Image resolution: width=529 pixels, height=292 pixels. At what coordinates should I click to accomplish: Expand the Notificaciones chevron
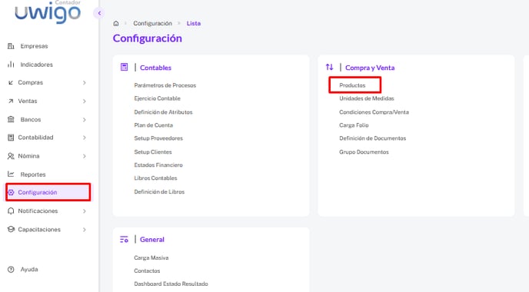(85, 211)
